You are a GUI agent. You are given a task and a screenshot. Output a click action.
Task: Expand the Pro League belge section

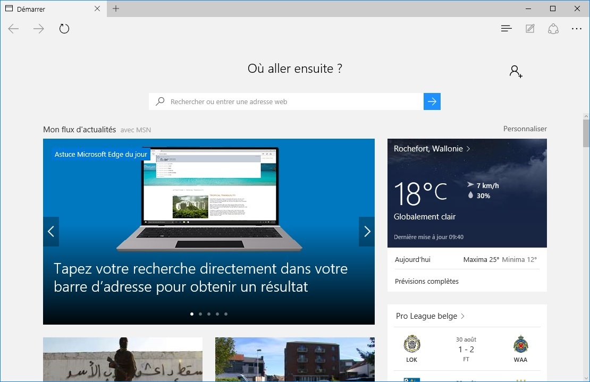click(x=430, y=316)
